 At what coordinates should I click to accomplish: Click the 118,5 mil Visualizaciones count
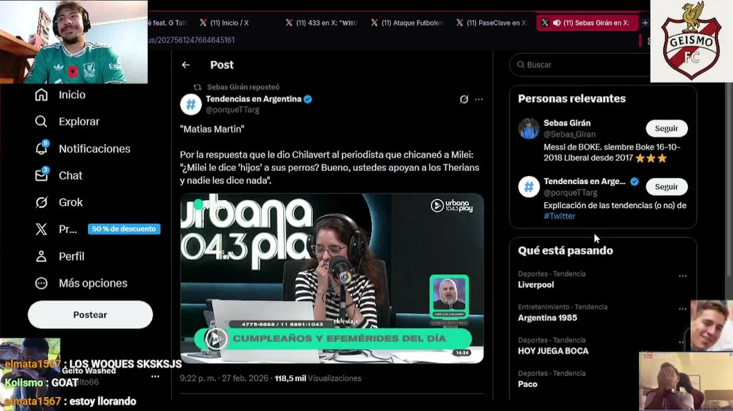click(x=318, y=378)
